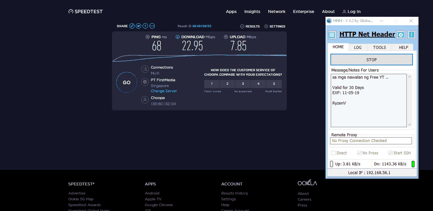The width and height of the screenshot is (433, 211).
Task: Toggle the Start SSH checkbox
Action: pyautogui.click(x=390, y=153)
